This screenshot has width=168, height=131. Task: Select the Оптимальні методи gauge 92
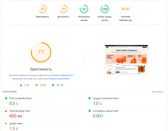tap(84, 9)
